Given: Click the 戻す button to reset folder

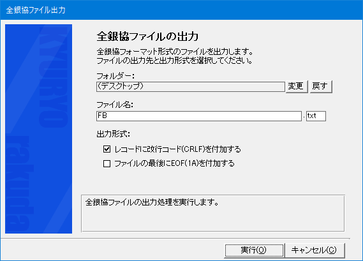Looking at the screenshot, I should 321,87.
